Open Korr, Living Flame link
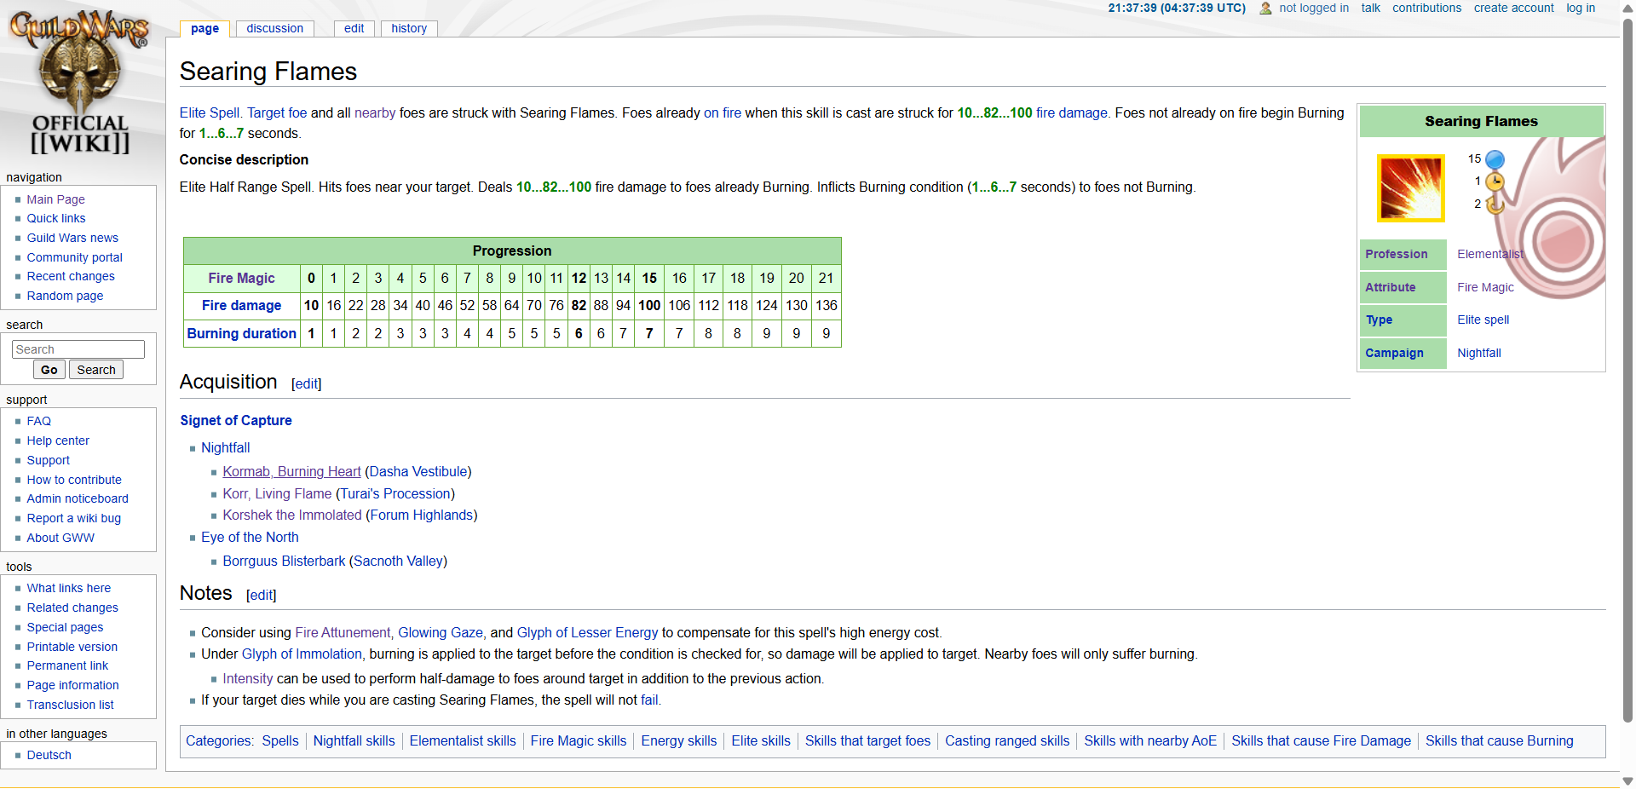The height and width of the screenshot is (789, 1636). [x=277, y=493]
